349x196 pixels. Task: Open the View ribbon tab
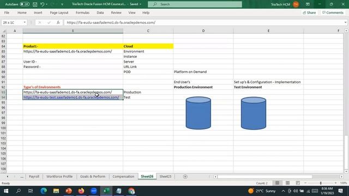pos(132,13)
